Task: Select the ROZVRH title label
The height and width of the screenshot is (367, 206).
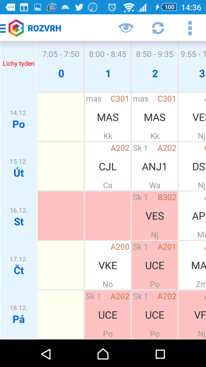Action: pos(44,29)
